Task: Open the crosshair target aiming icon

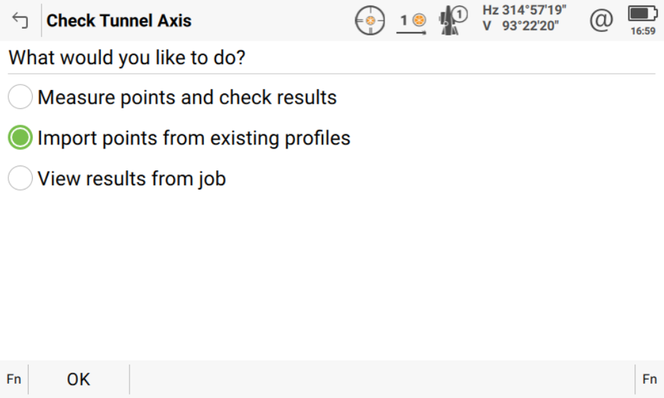Action: [370, 21]
